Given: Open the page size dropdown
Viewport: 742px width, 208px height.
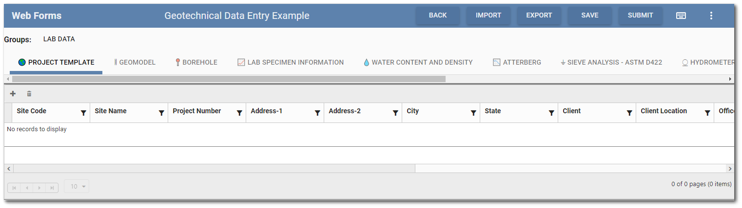Looking at the screenshot, I should tap(77, 187).
